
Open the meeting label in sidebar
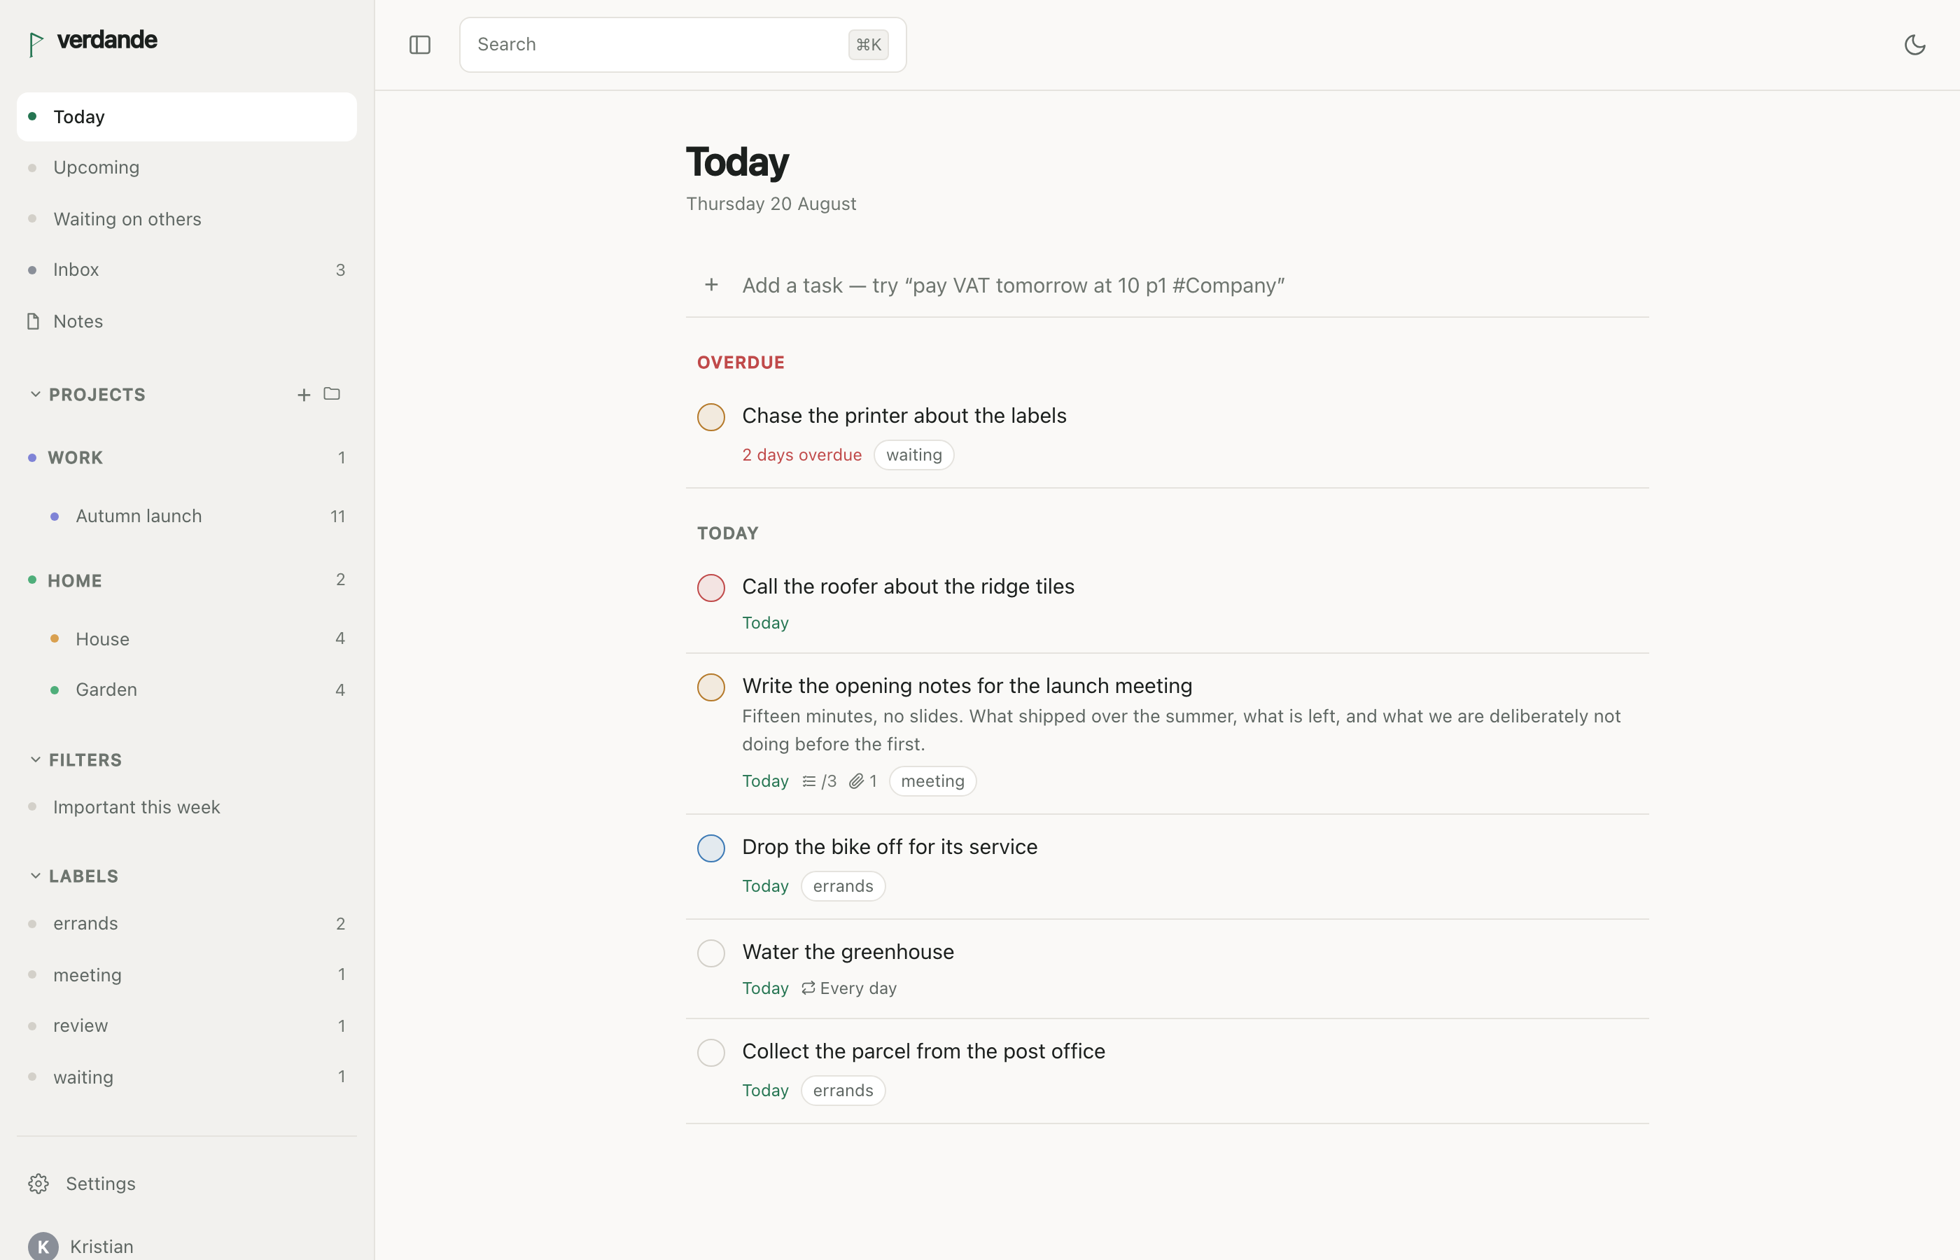[186, 975]
